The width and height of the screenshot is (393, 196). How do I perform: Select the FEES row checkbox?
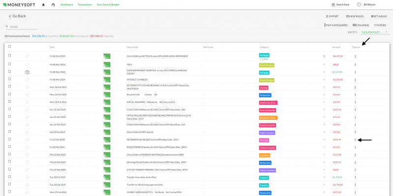click(9, 64)
